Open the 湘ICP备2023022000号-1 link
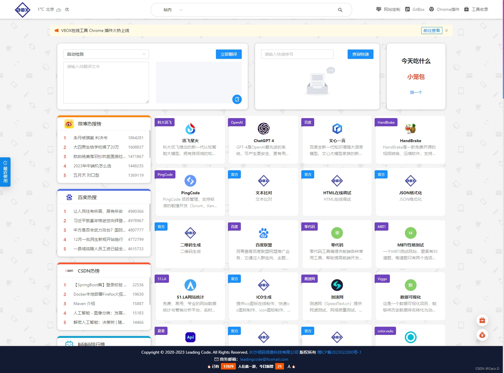This screenshot has height=373, width=504. pyautogui.click(x=339, y=352)
